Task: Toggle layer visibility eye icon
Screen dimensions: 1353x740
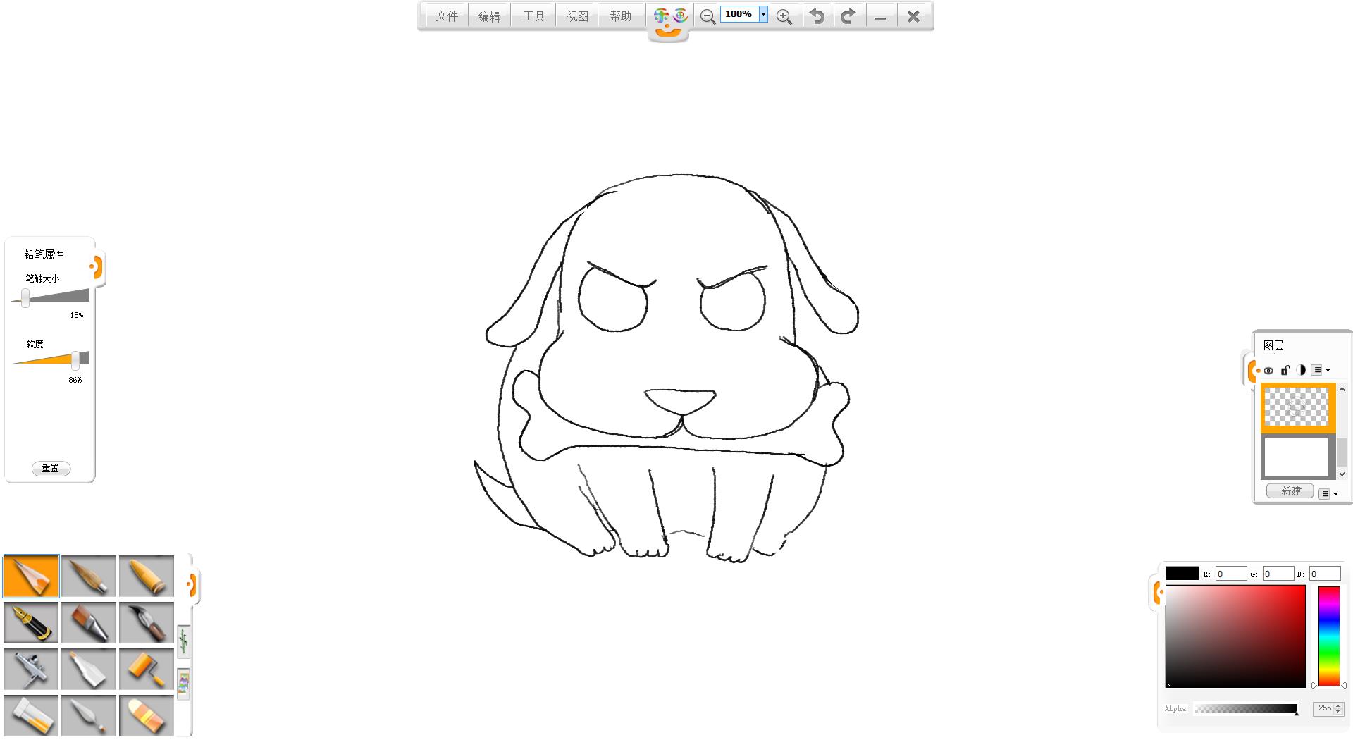Action: tap(1268, 371)
